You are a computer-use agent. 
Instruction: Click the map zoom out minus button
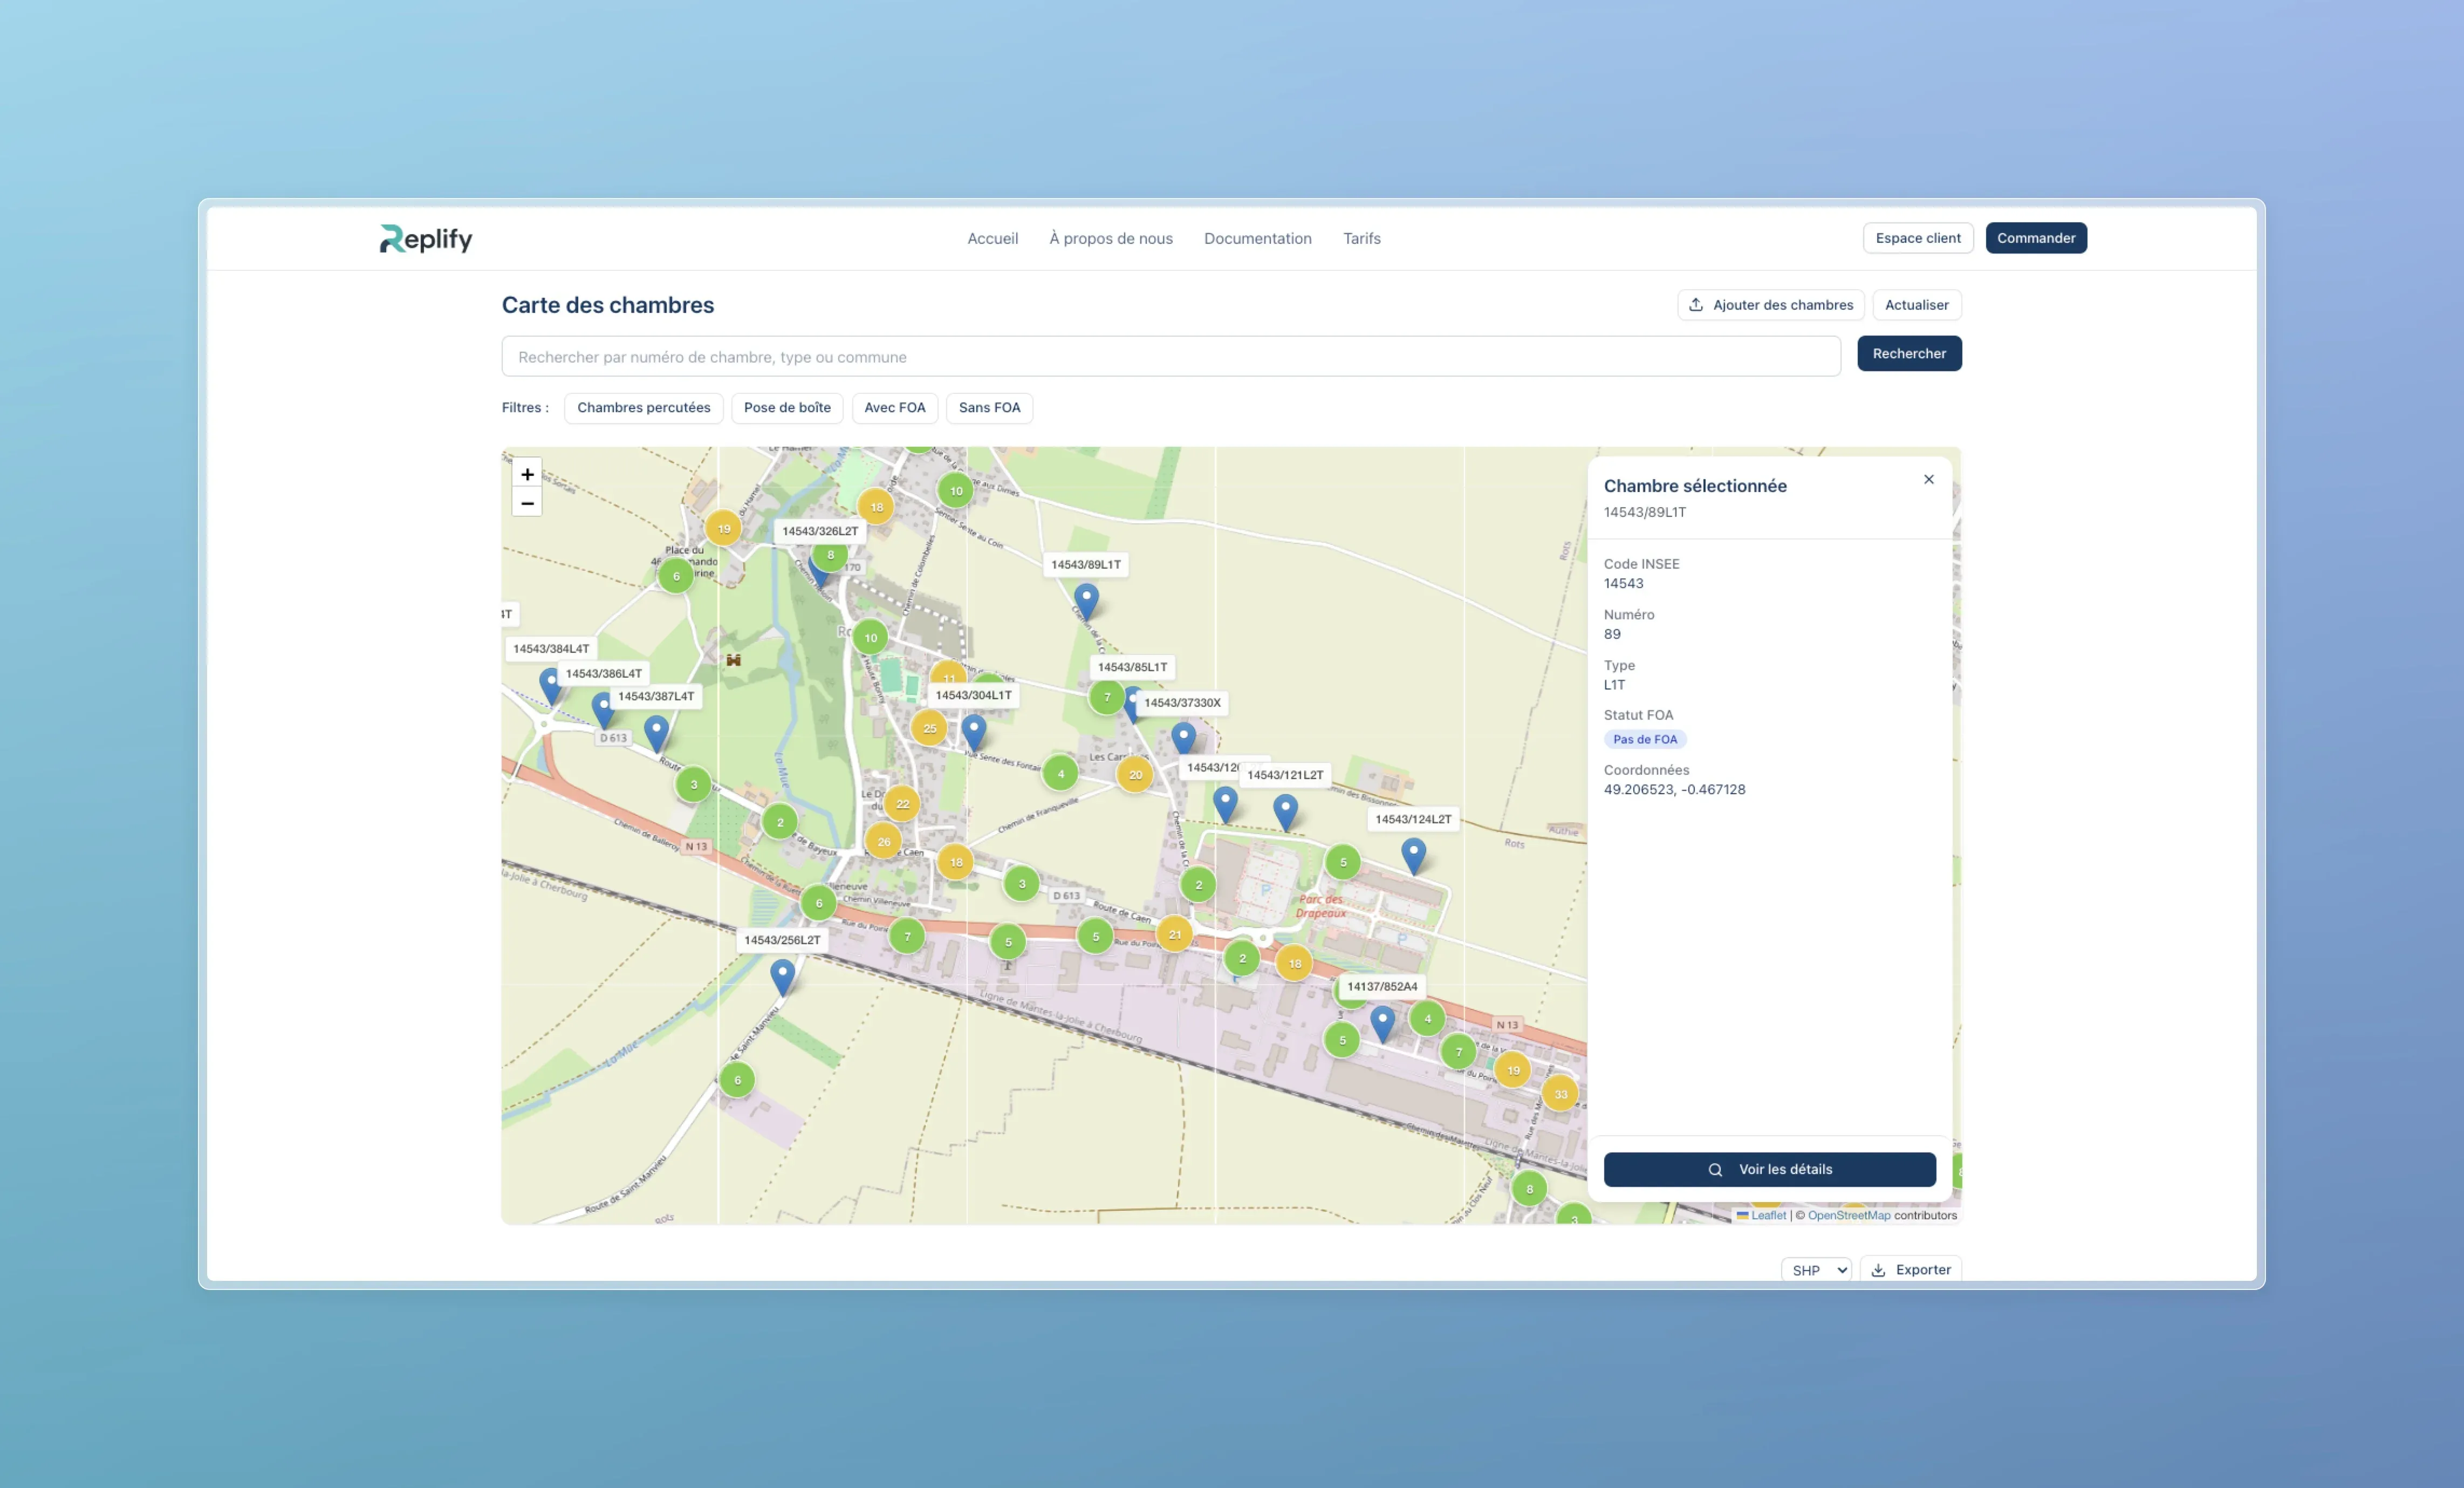pyautogui.click(x=527, y=503)
